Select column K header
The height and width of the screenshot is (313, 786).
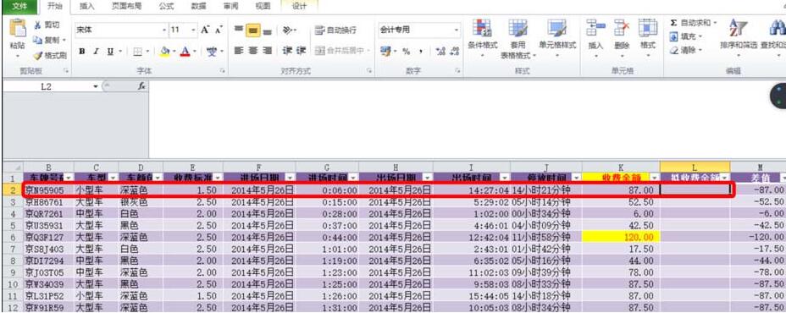point(621,167)
